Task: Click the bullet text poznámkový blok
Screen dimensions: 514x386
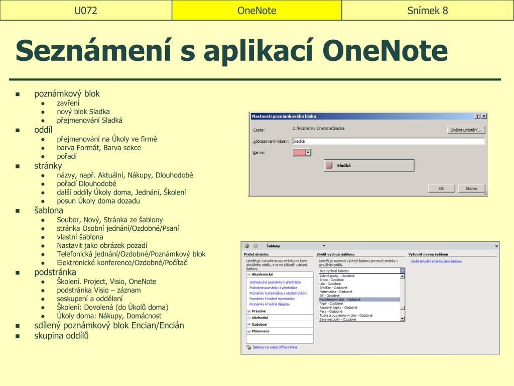Action: pos(67,94)
